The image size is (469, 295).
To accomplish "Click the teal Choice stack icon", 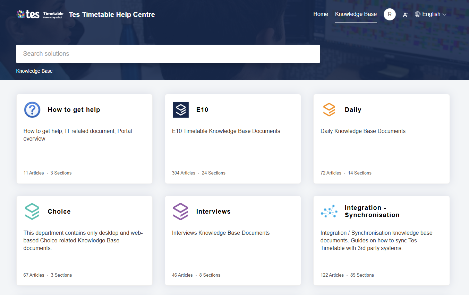I will [32, 212].
